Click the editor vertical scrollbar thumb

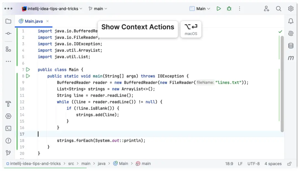[x=282, y=84]
